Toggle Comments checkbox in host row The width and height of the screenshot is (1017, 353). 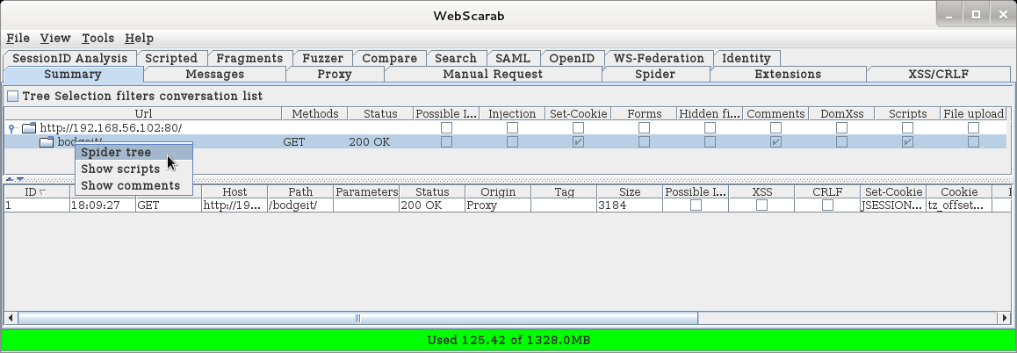[x=775, y=128]
